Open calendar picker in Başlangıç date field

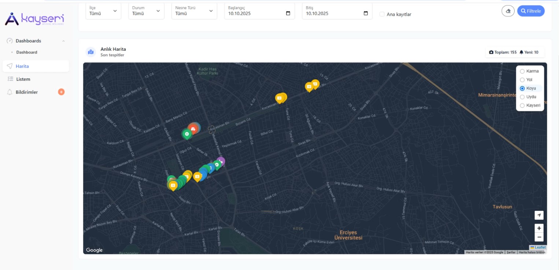pos(288,14)
